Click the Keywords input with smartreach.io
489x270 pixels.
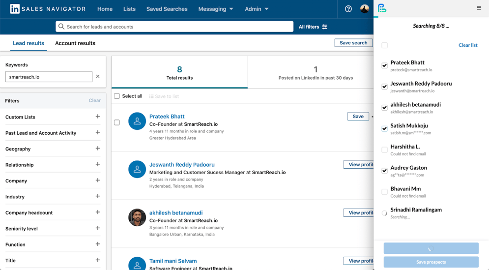(49, 77)
